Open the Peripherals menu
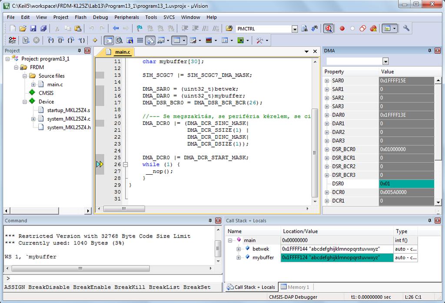This screenshot has width=445, height=303. [x=126, y=17]
